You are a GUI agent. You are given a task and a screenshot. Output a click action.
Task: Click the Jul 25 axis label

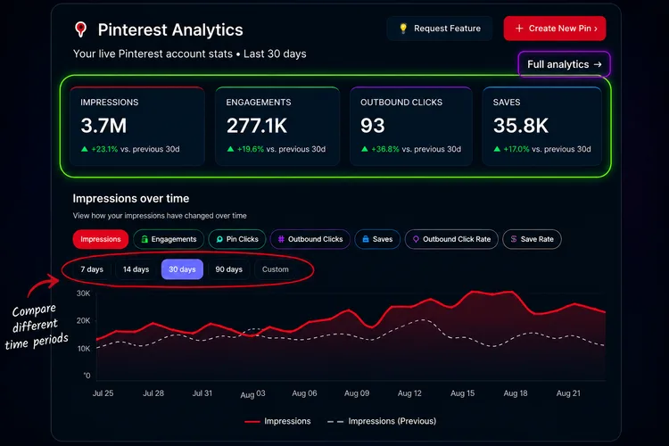pos(103,393)
